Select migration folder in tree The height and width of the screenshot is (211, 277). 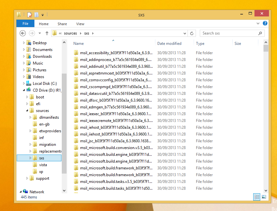(47, 145)
